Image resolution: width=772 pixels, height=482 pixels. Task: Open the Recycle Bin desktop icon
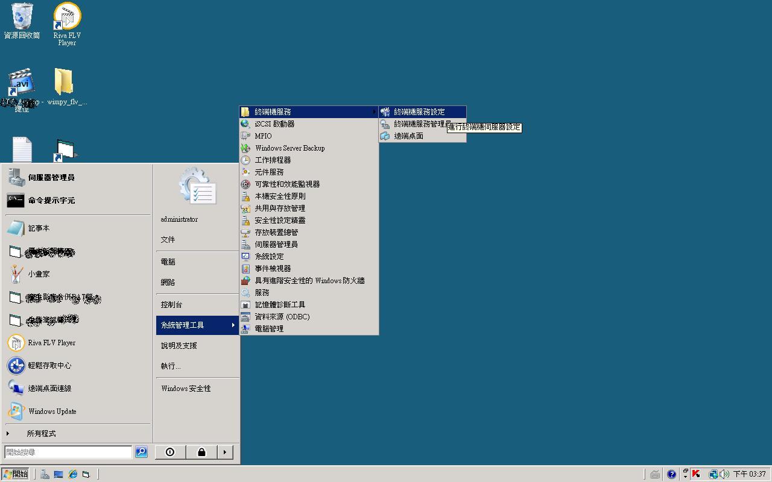pos(22,18)
